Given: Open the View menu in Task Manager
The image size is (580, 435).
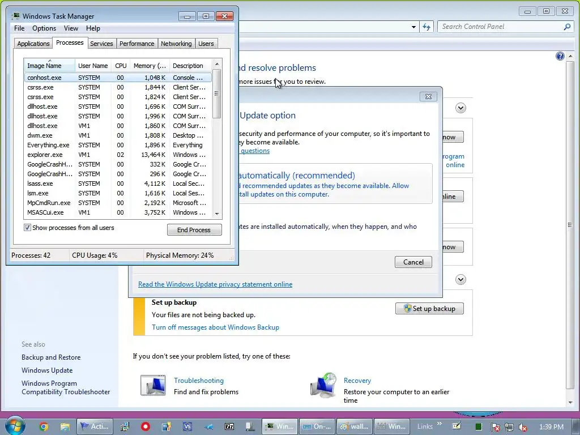Looking at the screenshot, I should (71, 28).
